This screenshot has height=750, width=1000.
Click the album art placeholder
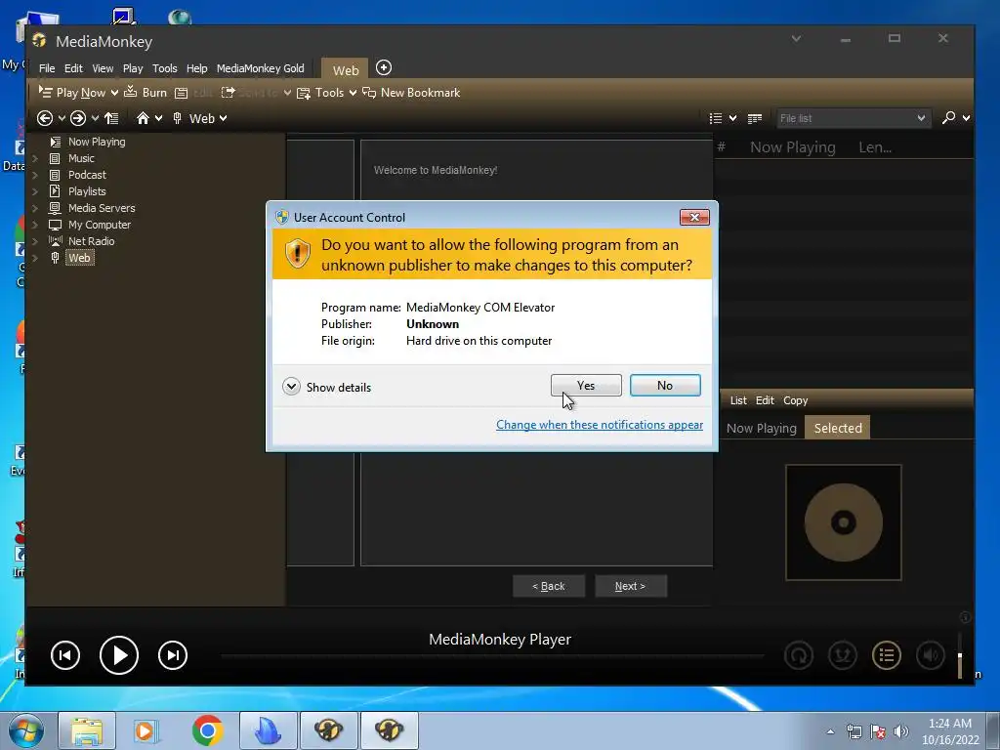[x=843, y=522]
